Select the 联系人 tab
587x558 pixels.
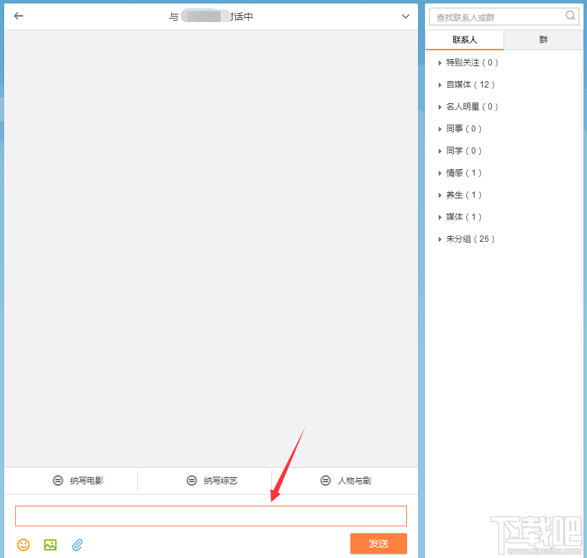464,39
